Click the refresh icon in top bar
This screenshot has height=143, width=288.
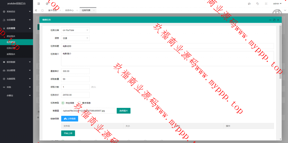[47, 4]
